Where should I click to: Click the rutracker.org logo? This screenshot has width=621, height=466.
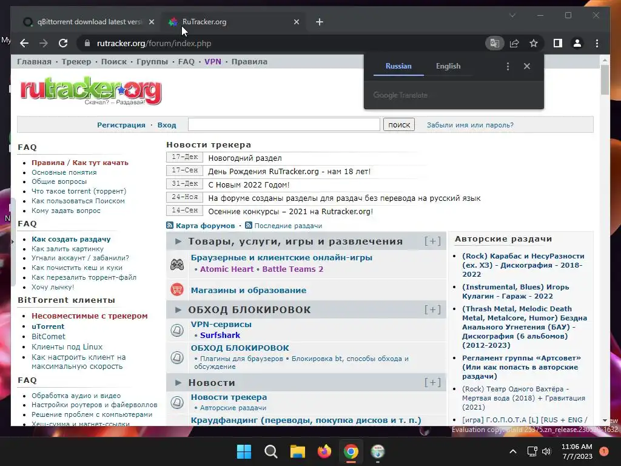coord(91,91)
